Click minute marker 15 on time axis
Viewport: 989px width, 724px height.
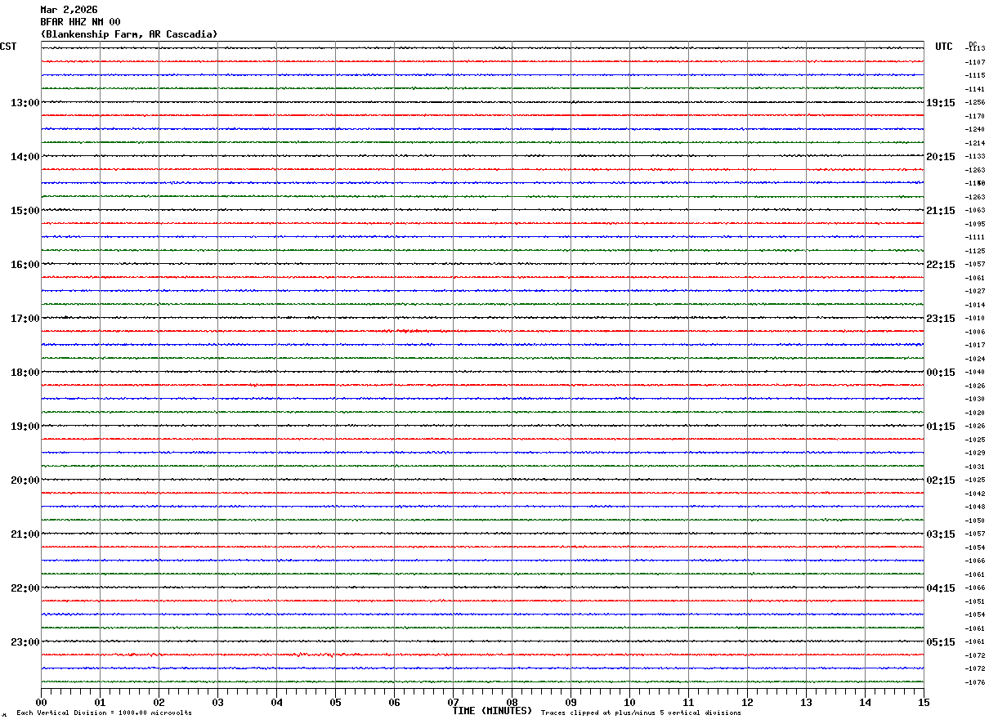click(924, 702)
